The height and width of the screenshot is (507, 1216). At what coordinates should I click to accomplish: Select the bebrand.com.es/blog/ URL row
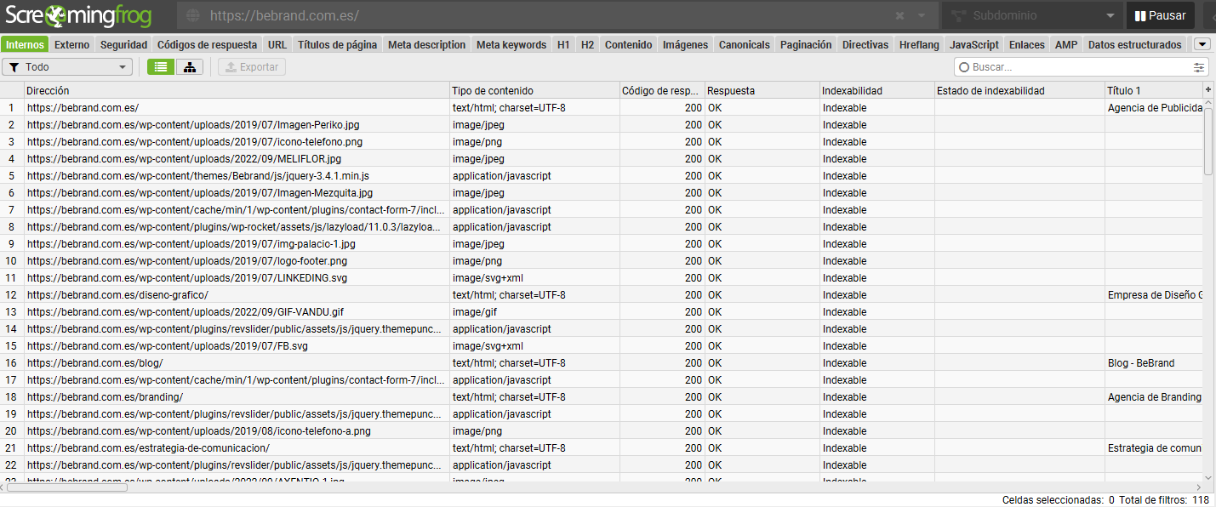pos(237,363)
